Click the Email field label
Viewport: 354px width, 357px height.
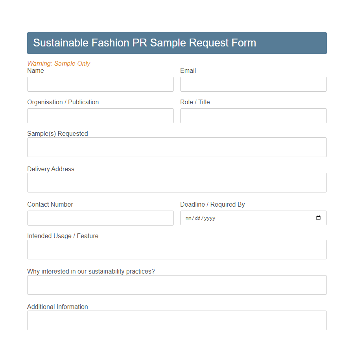coord(188,70)
